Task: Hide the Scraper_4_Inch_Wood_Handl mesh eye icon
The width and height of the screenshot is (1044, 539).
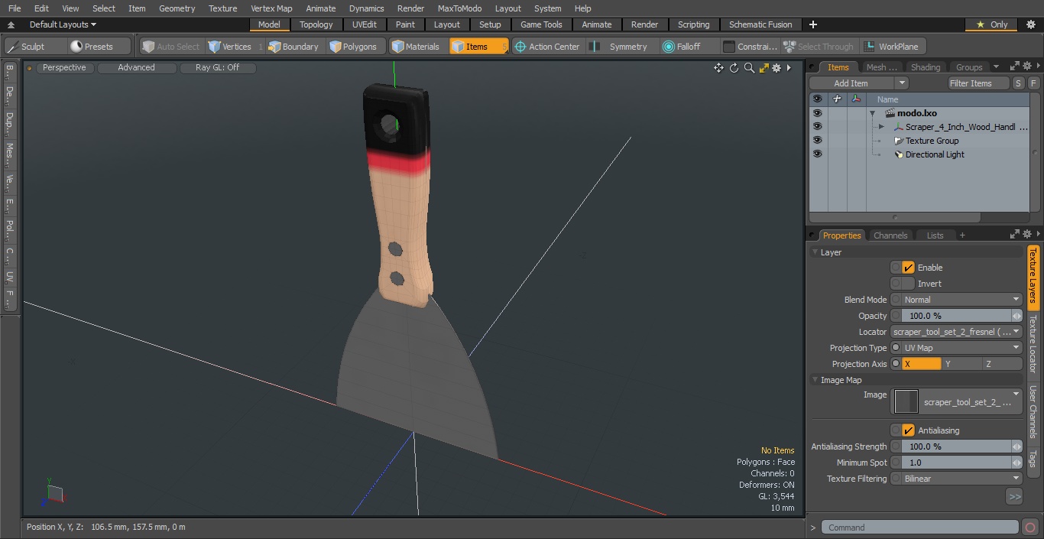Action: (817, 127)
